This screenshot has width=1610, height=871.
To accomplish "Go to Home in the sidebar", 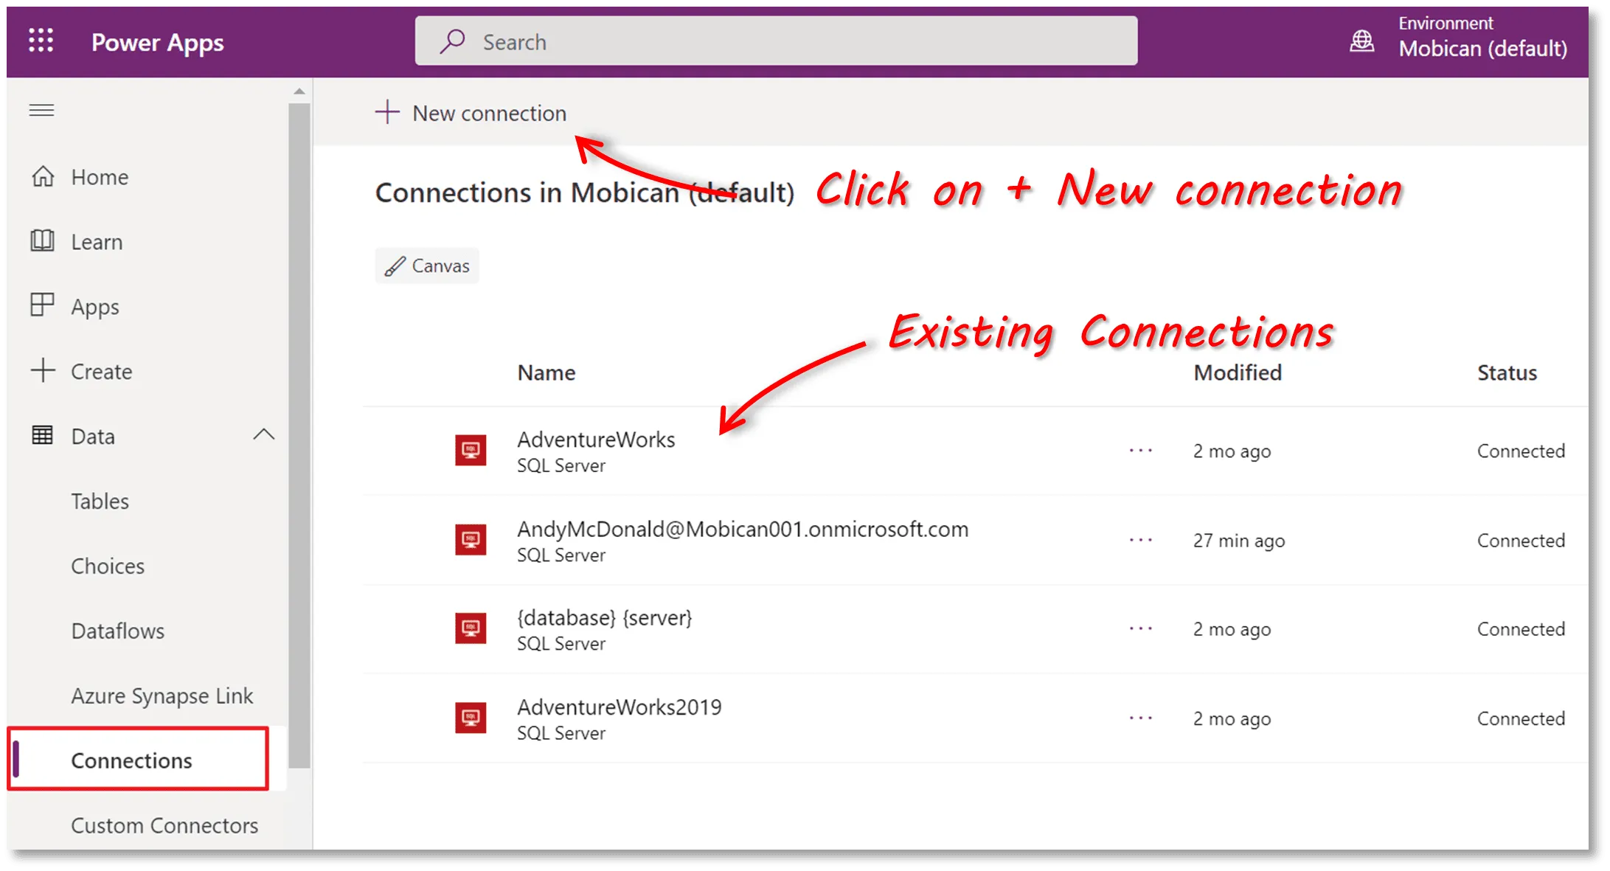I will point(100,177).
